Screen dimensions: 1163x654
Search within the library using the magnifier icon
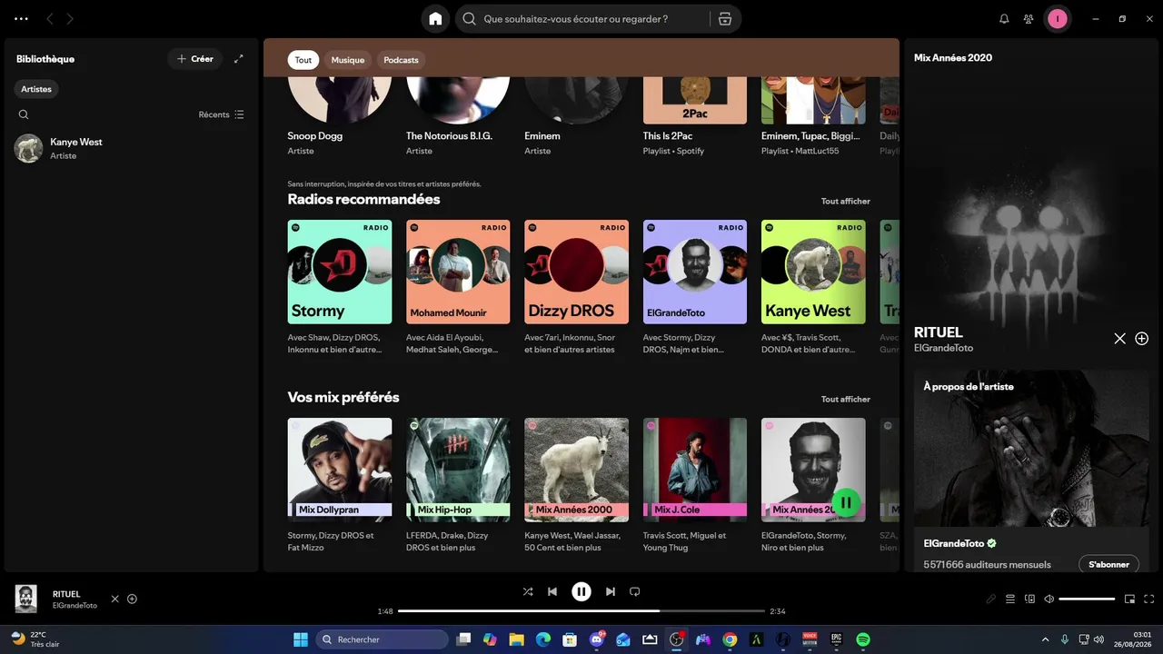pyautogui.click(x=24, y=114)
